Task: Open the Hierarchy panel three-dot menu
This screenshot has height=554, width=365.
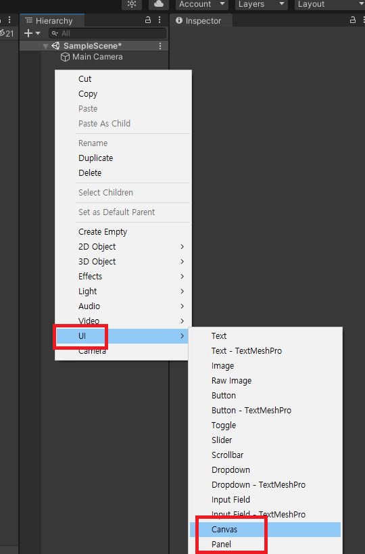Action: point(160,20)
